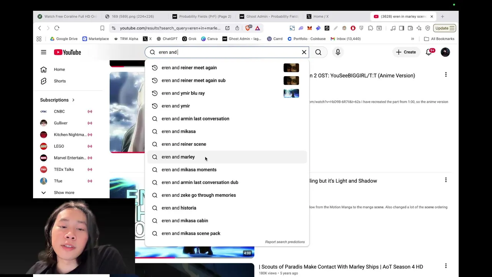This screenshot has width=492, height=277.
Task: Click thumbnail beside 'eren and ymir blu ray'
Action: pos(291,93)
